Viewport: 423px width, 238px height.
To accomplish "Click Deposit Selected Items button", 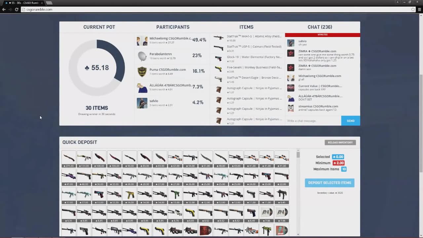I will (x=329, y=183).
